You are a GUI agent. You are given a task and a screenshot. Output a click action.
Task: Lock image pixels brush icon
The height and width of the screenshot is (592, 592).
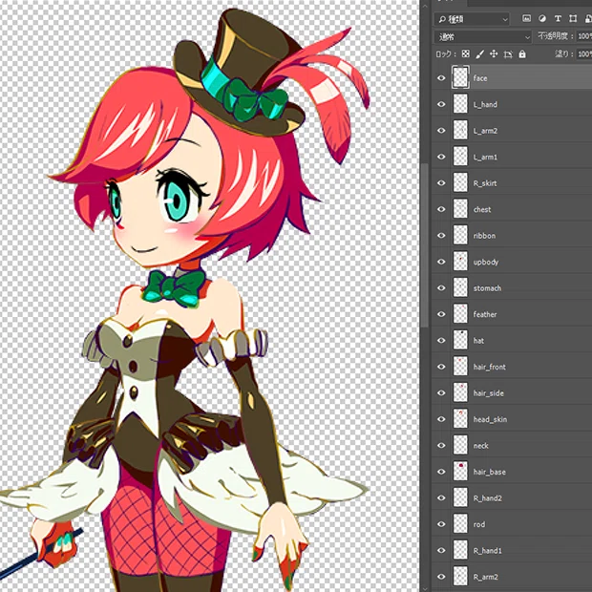[479, 54]
